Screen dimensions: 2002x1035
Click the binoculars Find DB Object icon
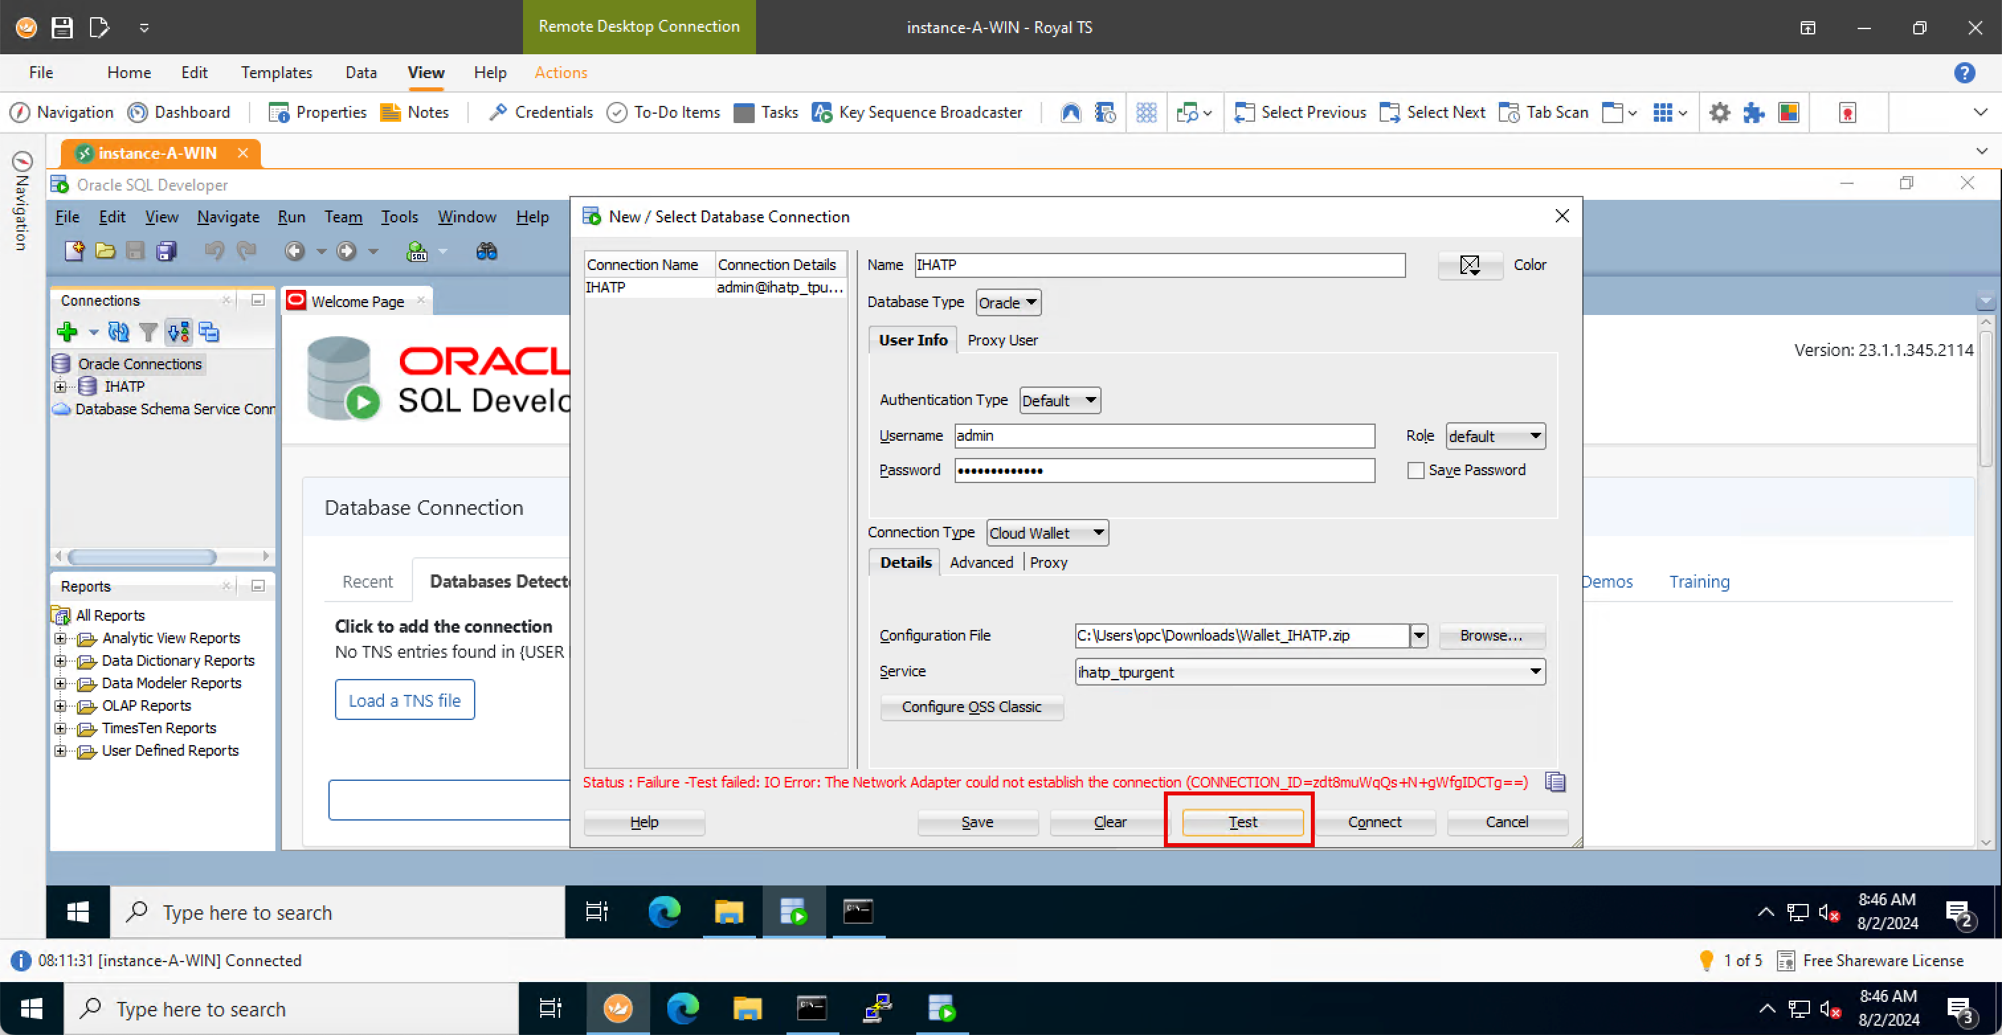pos(487,251)
